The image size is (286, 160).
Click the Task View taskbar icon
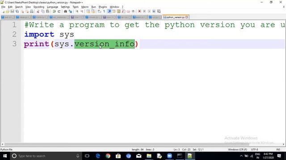pos(87,156)
